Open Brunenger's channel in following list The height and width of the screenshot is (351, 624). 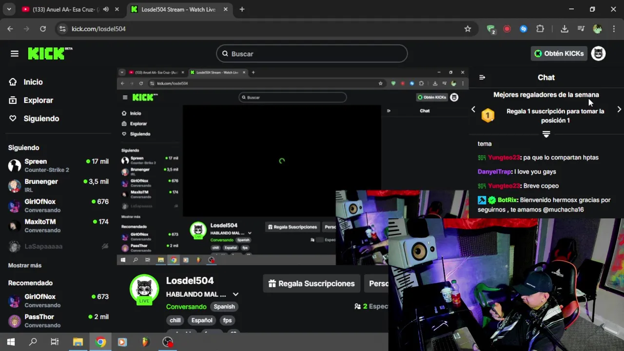[58, 185]
